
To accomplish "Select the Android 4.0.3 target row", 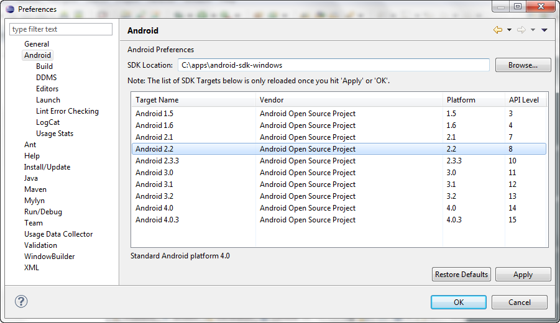I will click(x=339, y=219).
